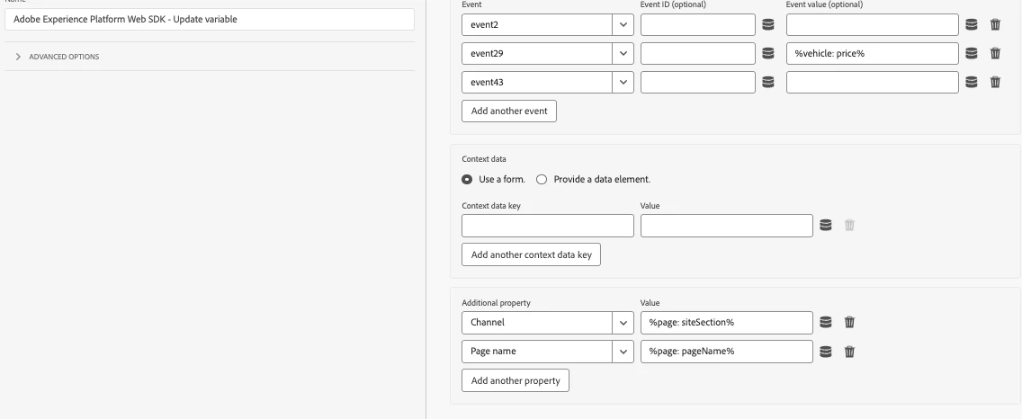This screenshot has height=419, width=1022.
Task: Delete the Page name property row
Action: tap(849, 352)
